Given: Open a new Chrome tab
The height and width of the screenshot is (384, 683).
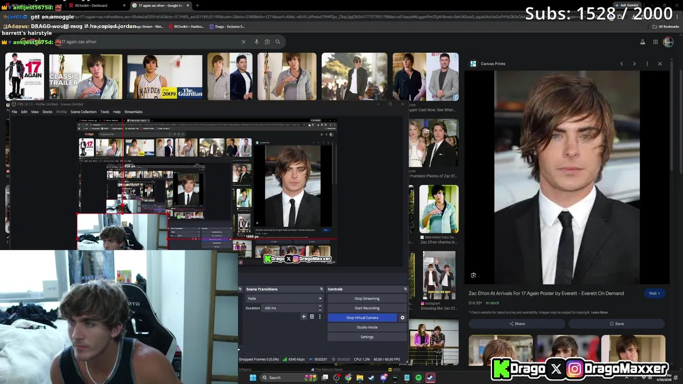Looking at the screenshot, I should pos(197,5).
